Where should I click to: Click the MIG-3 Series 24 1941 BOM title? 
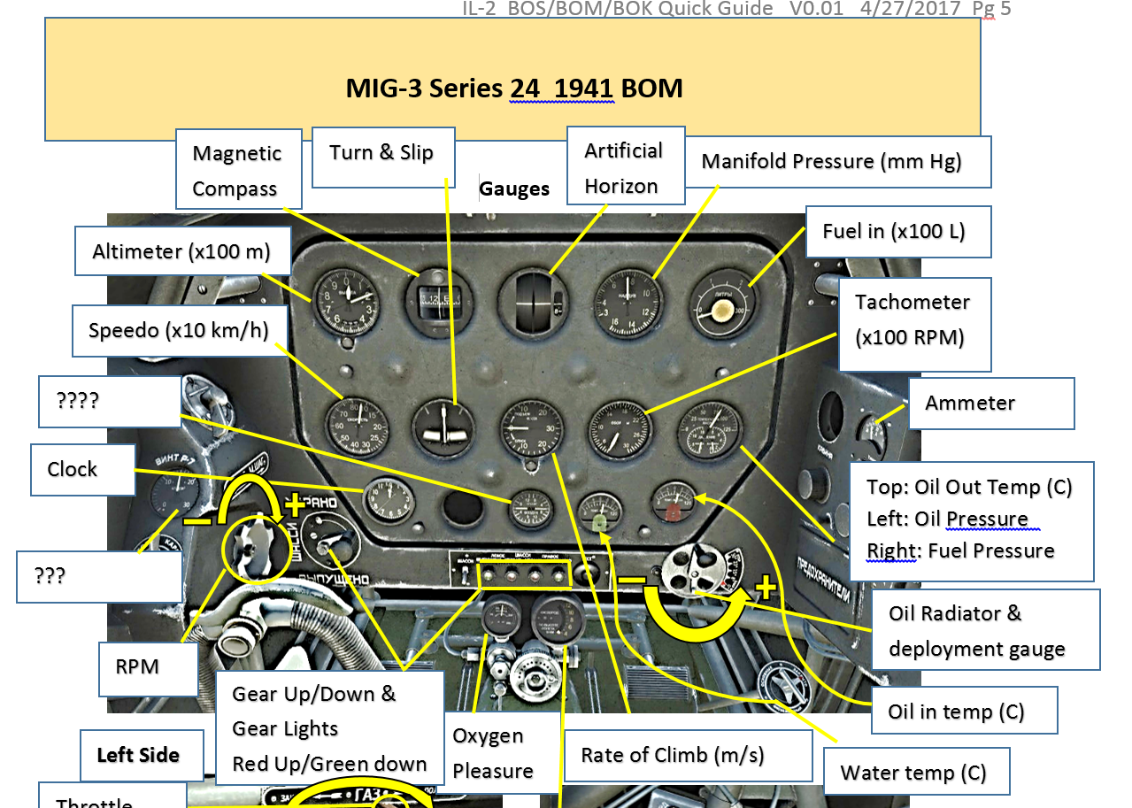tap(513, 88)
